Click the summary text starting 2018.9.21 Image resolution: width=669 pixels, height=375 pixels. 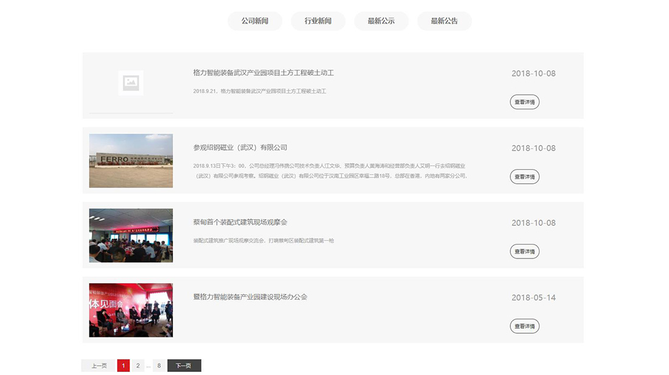click(x=260, y=91)
